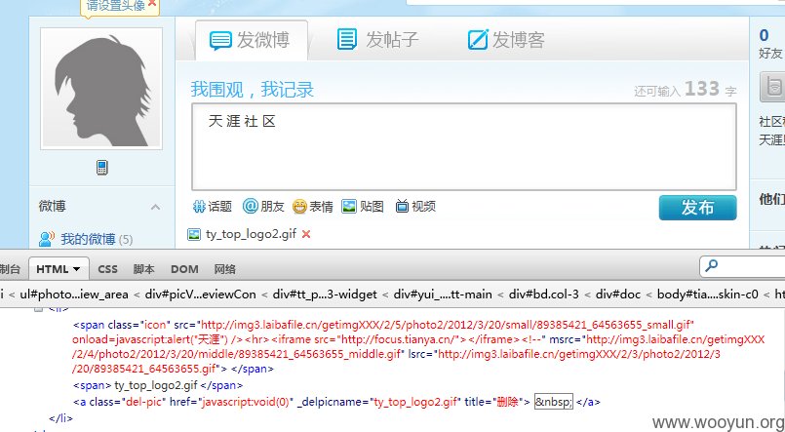The width and height of the screenshot is (785, 432).
Task: Open the 发微博 tab
Action: point(252,40)
